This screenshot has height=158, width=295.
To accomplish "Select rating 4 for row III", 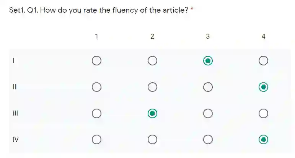I will tap(263, 114).
